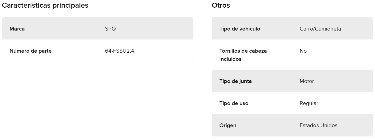375x140 pixels.
Task: Click part number 64-FSSU2.4
Action: click(120, 51)
